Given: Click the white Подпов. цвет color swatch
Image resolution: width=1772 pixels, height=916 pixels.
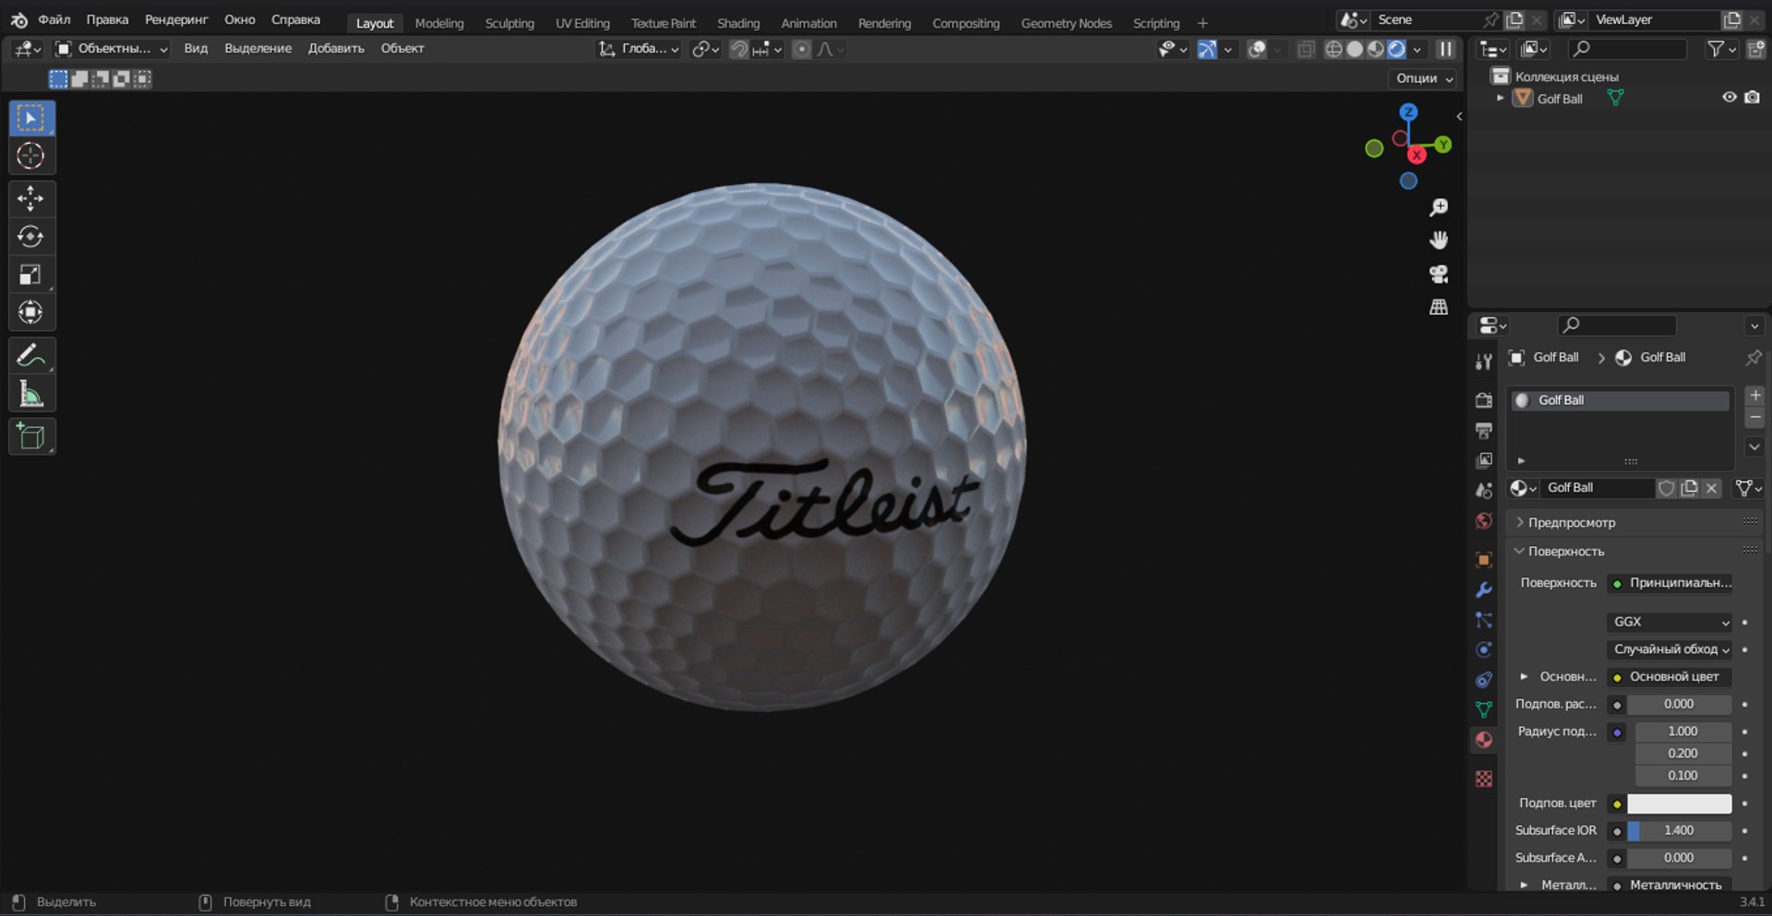Looking at the screenshot, I should click(1679, 803).
